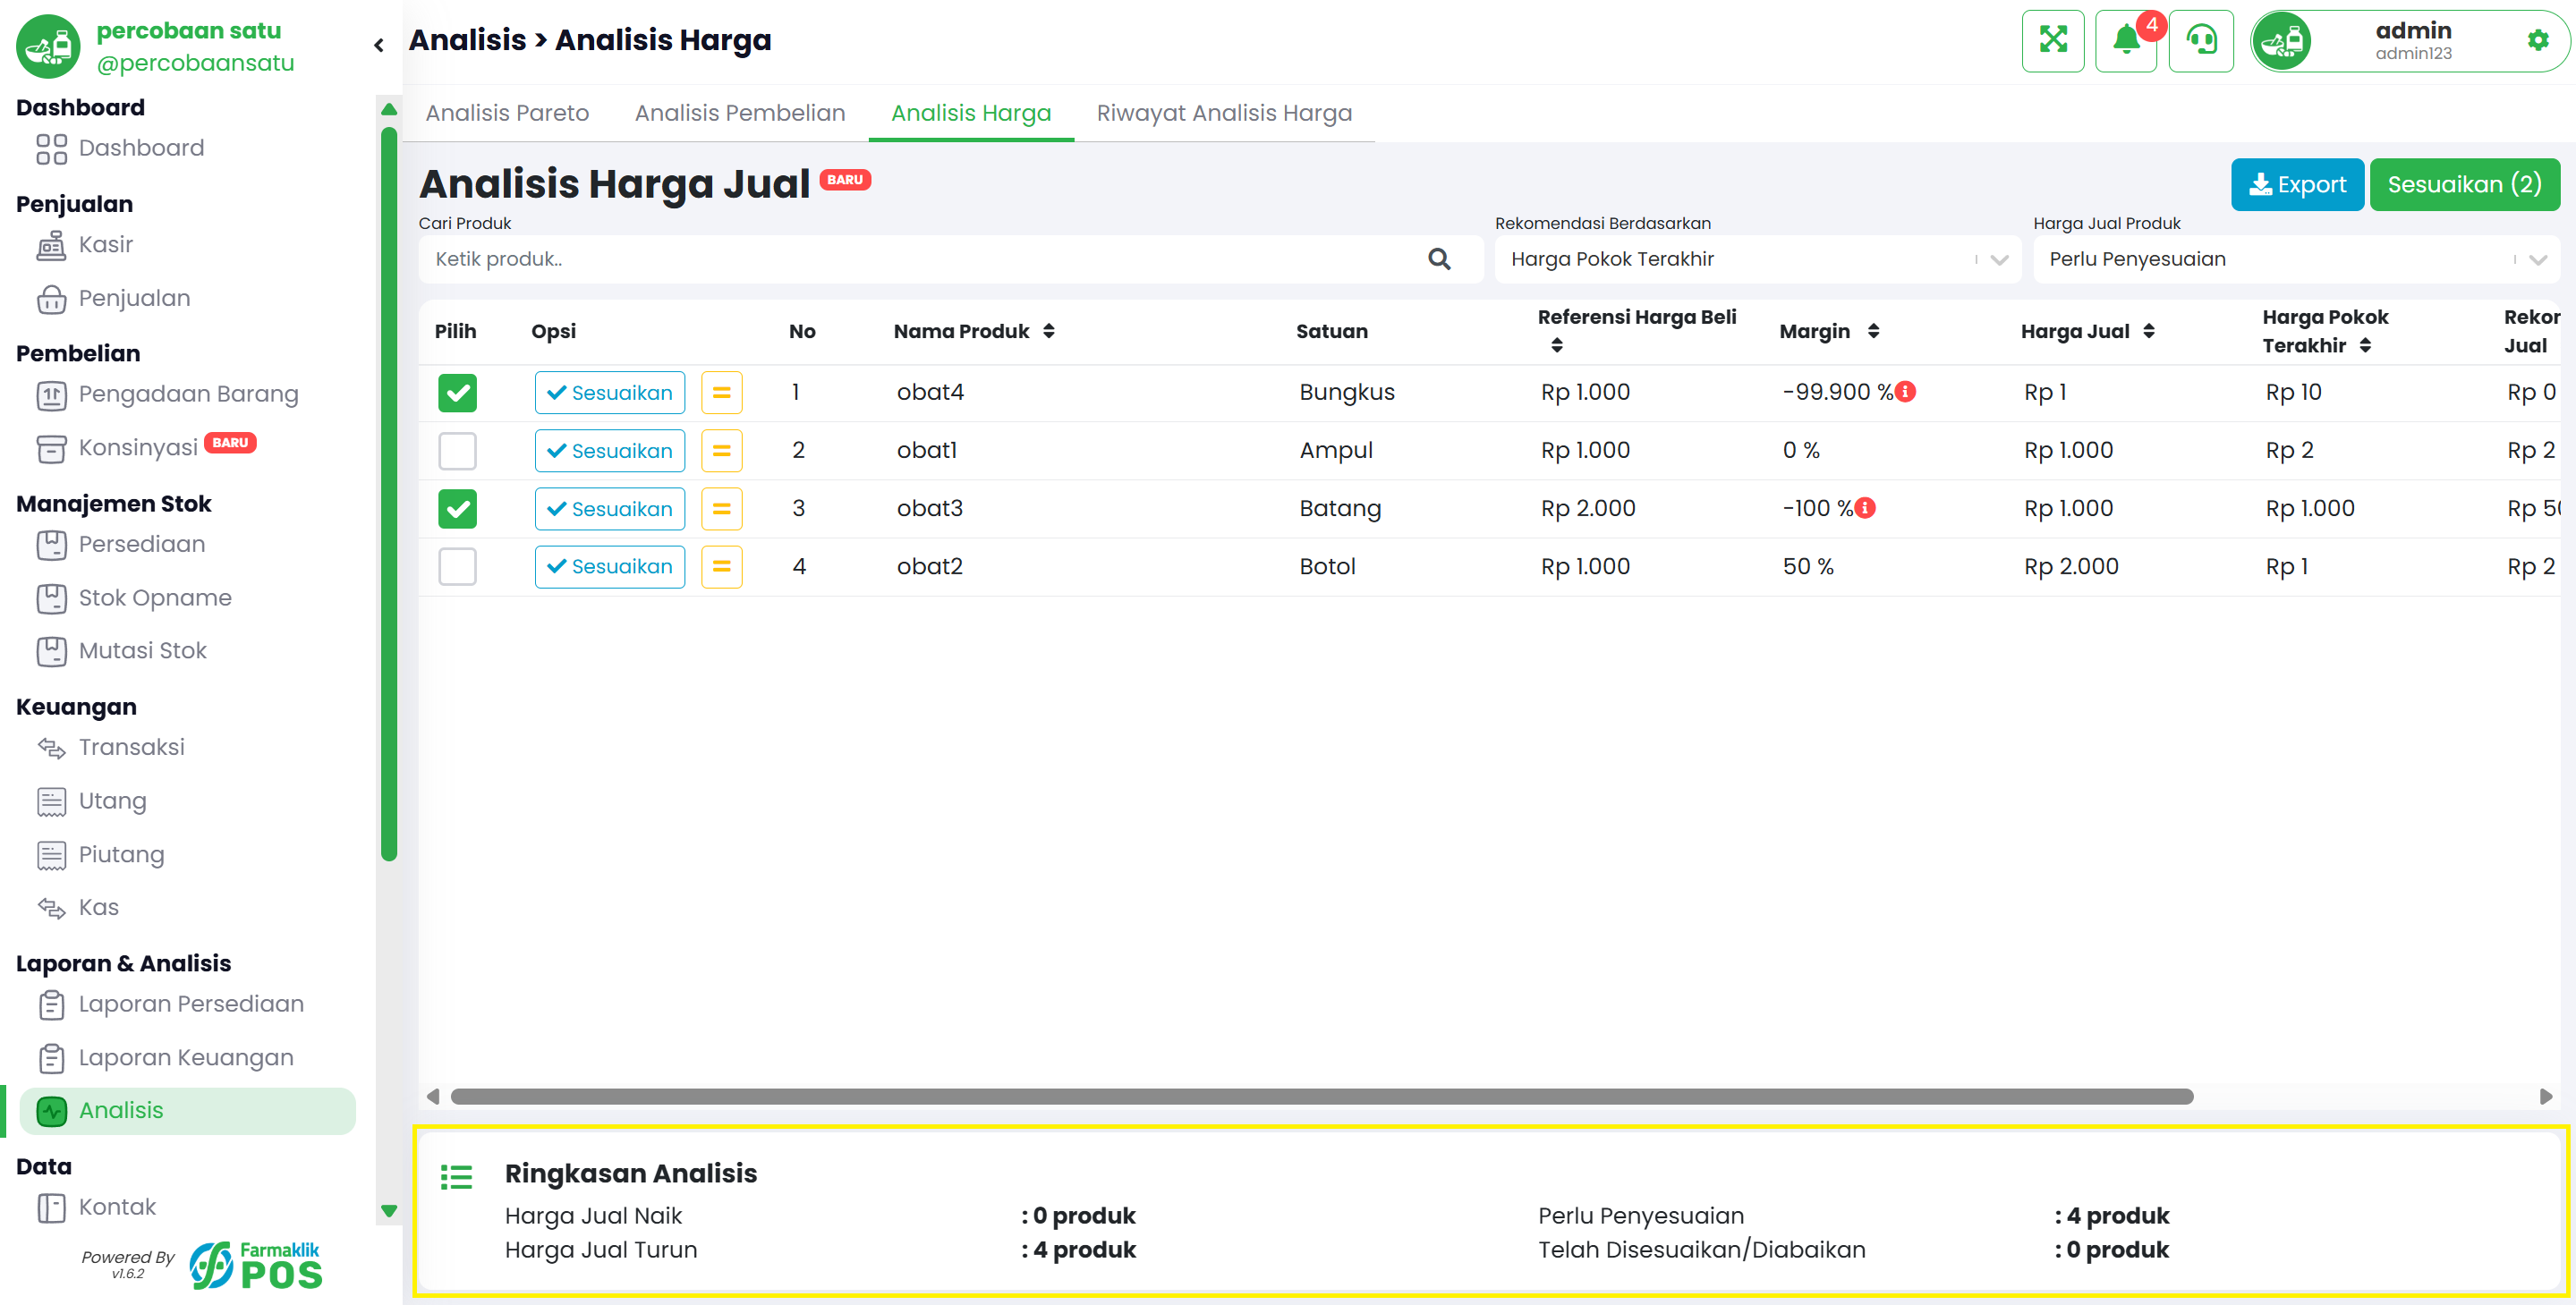The image size is (2576, 1305).
Task: Switch to Analisis Pembelian tab
Action: [740, 113]
